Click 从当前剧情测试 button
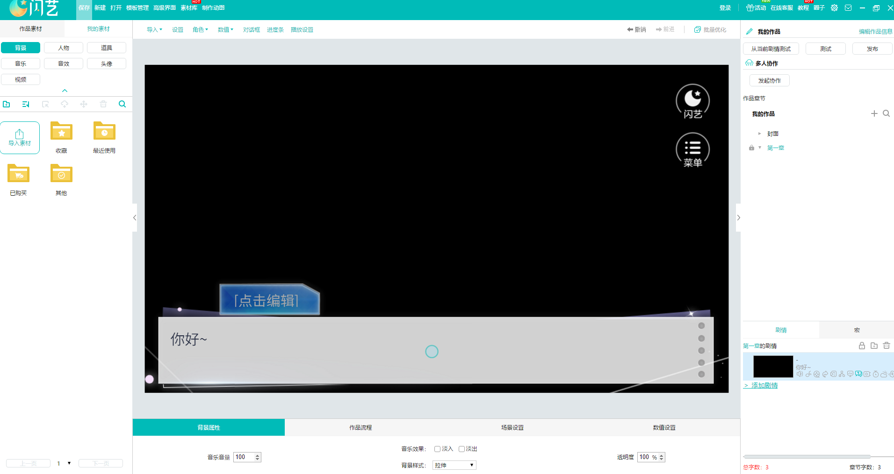The image size is (894, 474). (x=771, y=49)
